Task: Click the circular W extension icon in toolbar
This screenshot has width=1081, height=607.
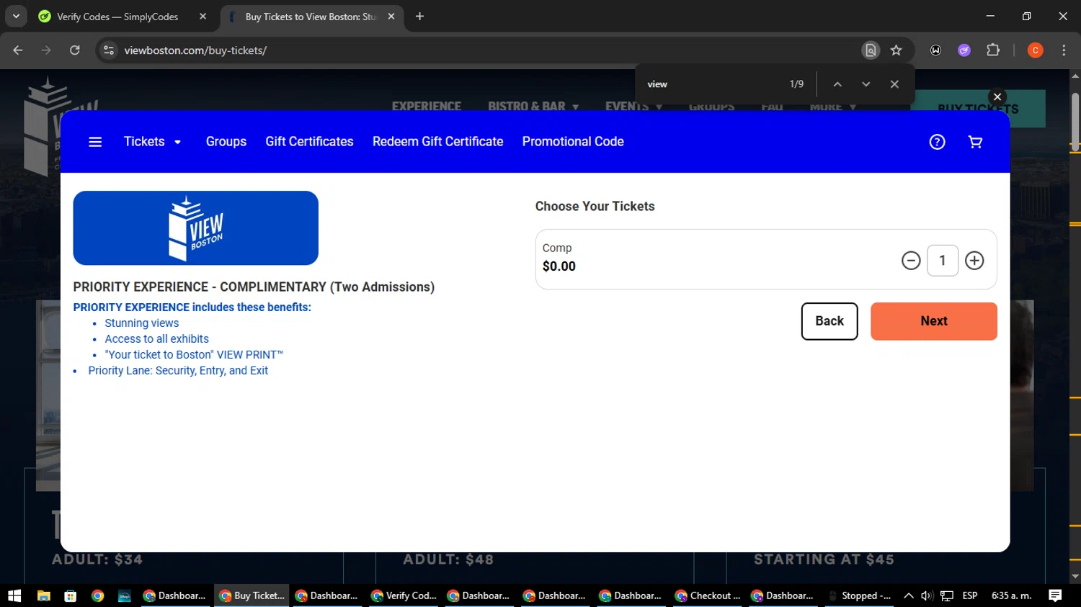Action: (x=935, y=50)
